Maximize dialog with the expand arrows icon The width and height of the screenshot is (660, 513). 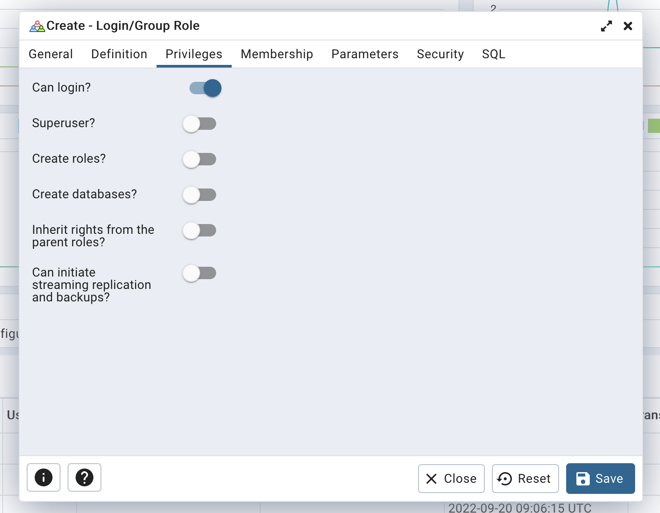(x=606, y=26)
